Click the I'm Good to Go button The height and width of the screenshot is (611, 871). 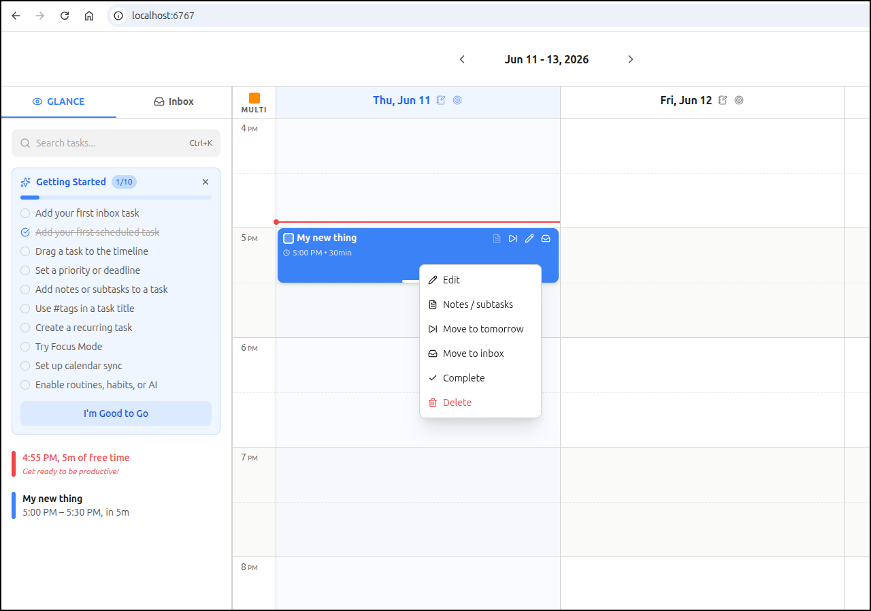[116, 413]
